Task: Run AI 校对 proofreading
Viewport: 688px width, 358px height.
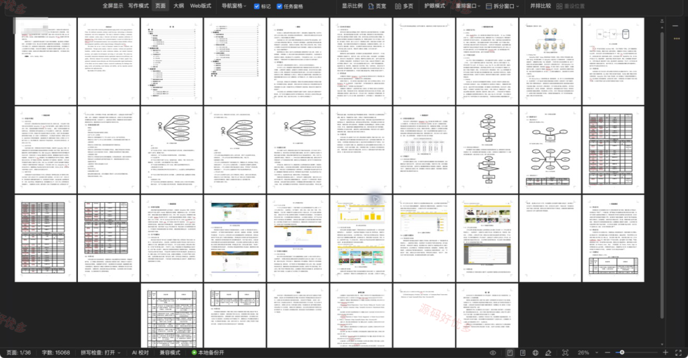Action: (x=140, y=353)
